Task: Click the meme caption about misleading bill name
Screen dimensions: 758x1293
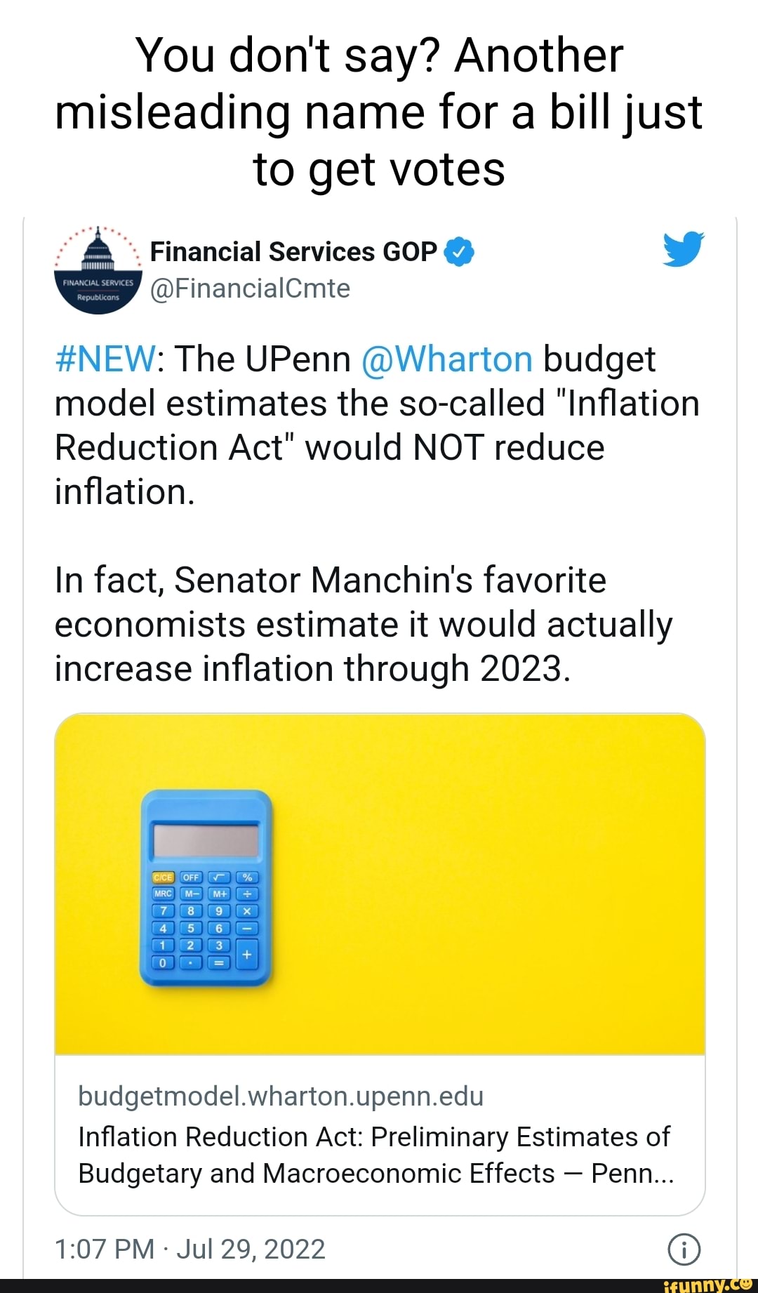Action: pyautogui.click(x=379, y=112)
